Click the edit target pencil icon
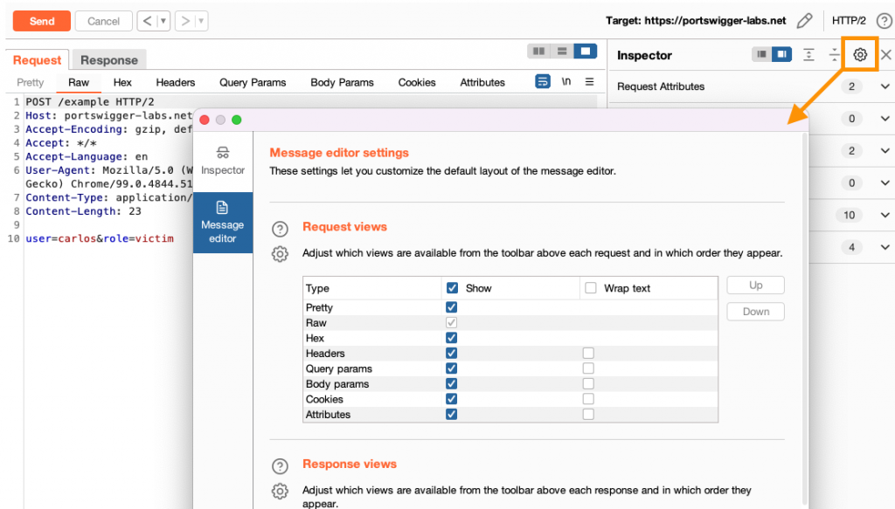Screen dimensions: 895x509 pyautogui.click(x=805, y=21)
